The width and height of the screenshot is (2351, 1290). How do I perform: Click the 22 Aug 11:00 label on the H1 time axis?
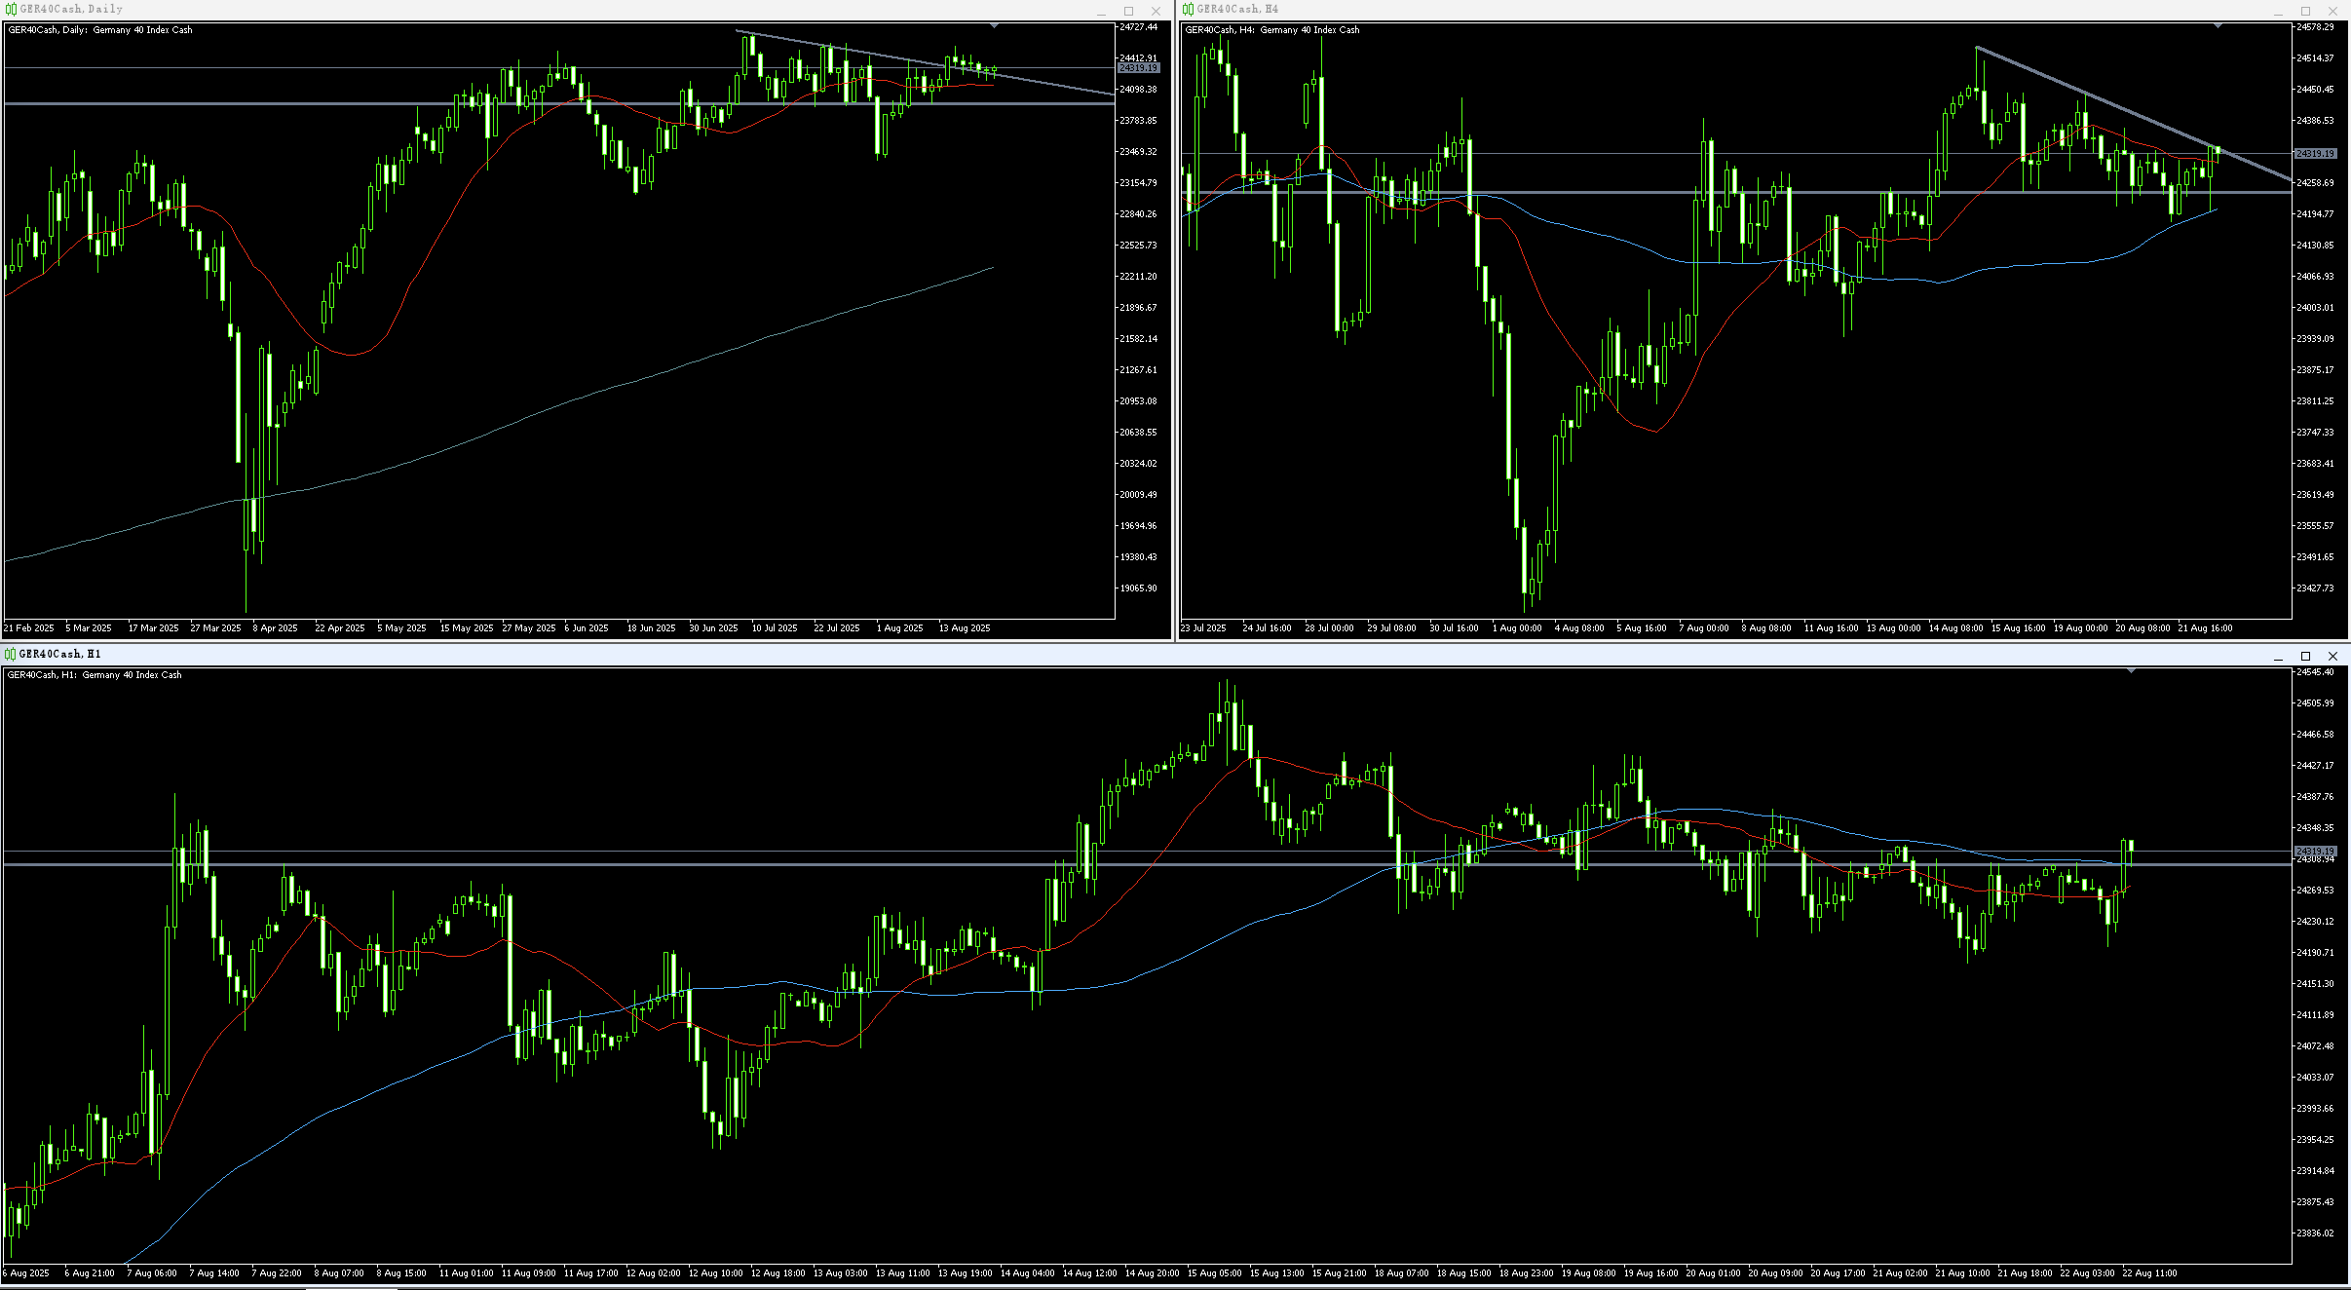click(2149, 1272)
